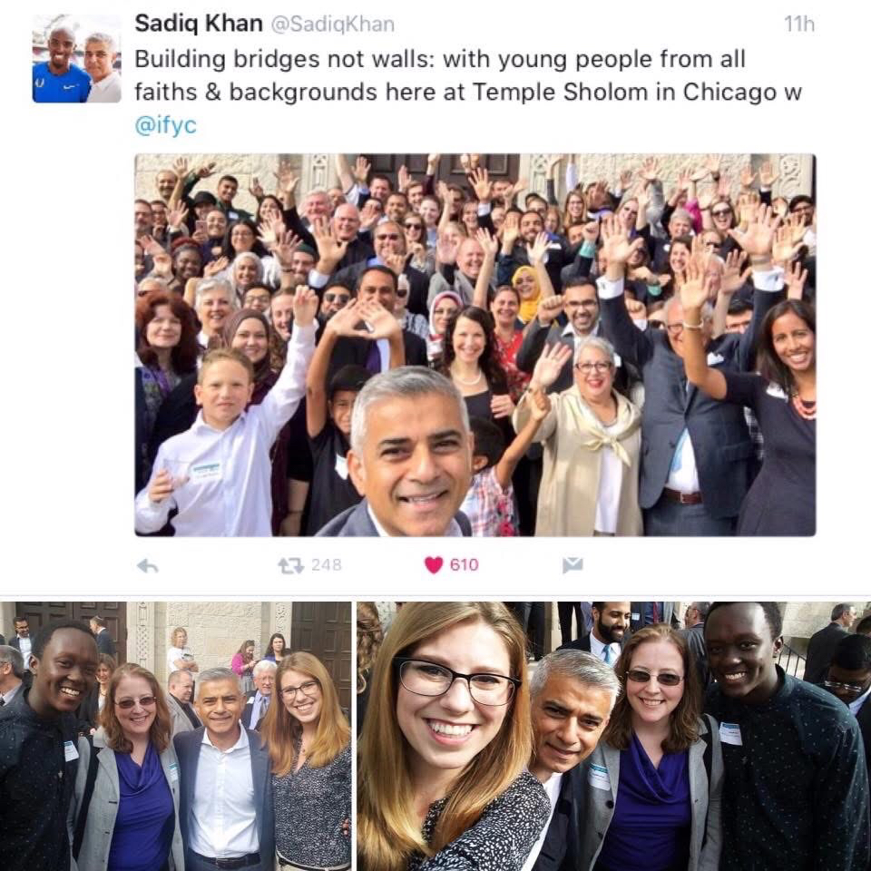
Task: Click the second line mentioning Temple Sholom
Action: tap(468, 93)
